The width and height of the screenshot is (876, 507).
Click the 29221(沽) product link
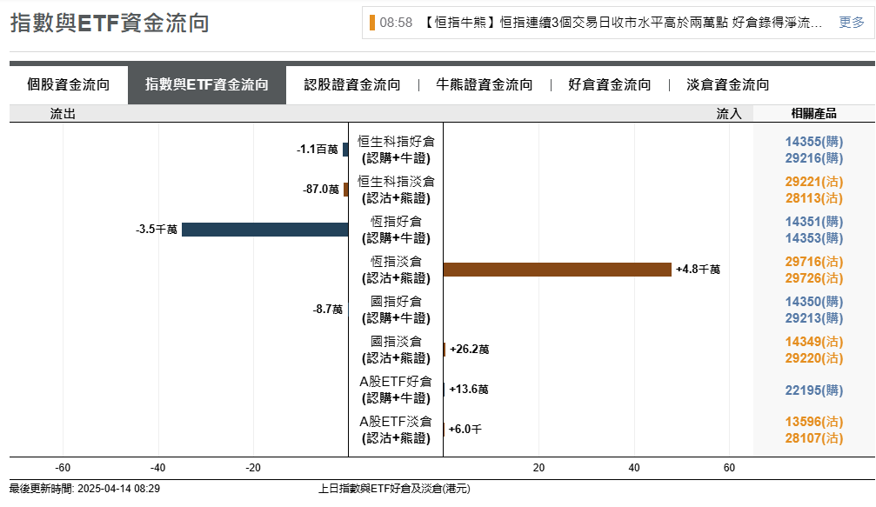pos(813,182)
